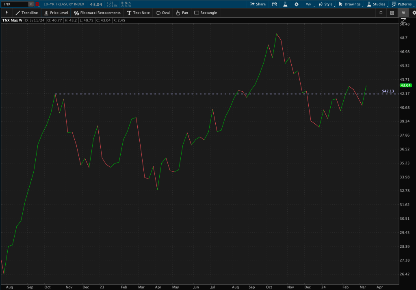Open the Studies menu
Image resolution: width=416 pixels, height=290 pixels.
point(376,4)
